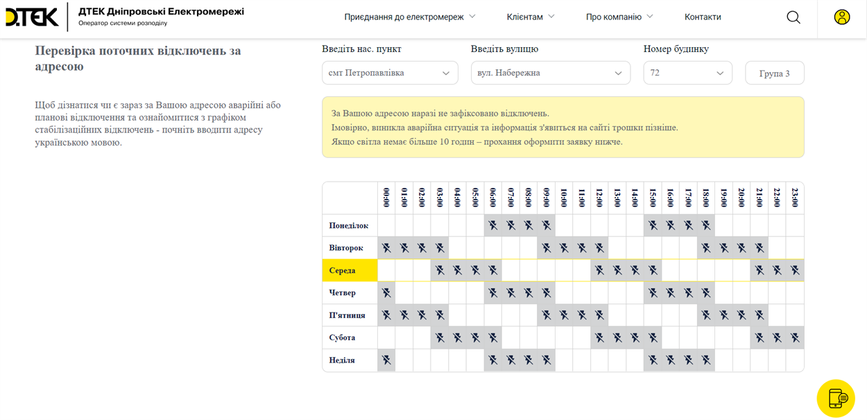Click Tuesday 00:00 outage icon

pyautogui.click(x=386, y=247)
